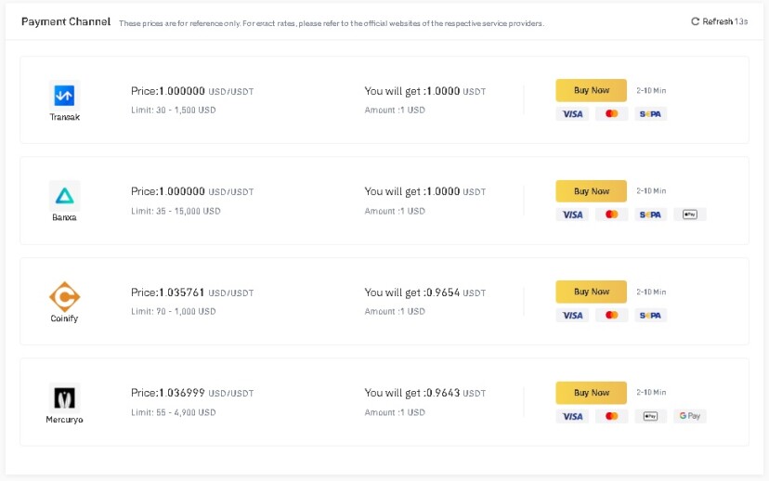This screenshot has height=481, width=769.
Task: Click Mastercard icon in Mercuryo row
Action: 611,416
